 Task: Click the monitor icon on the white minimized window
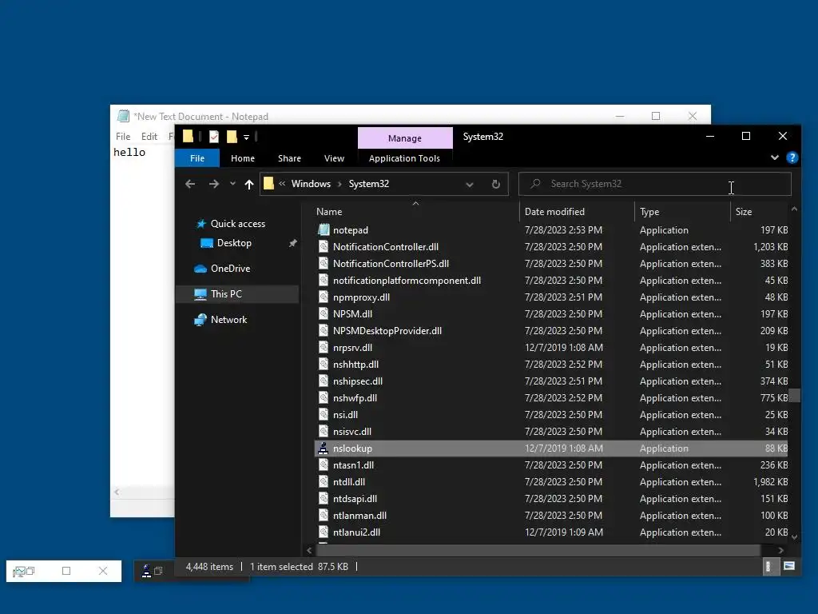point(19,572)
